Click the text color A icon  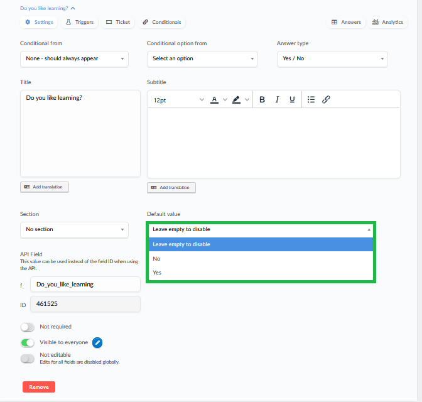214,100
